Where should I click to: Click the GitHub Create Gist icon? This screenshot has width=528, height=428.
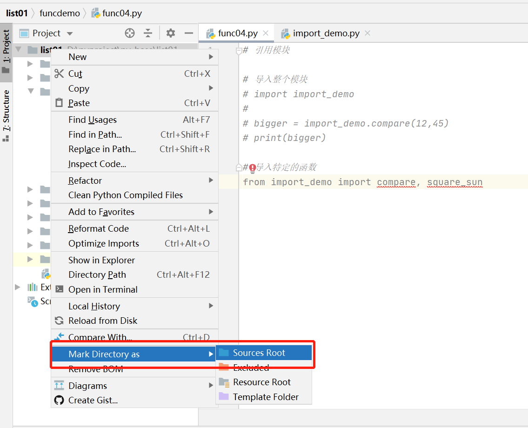59,400
